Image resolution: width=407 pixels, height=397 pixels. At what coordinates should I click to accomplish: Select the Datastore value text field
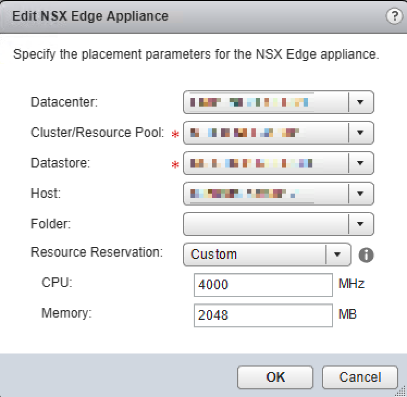[266, 163]
